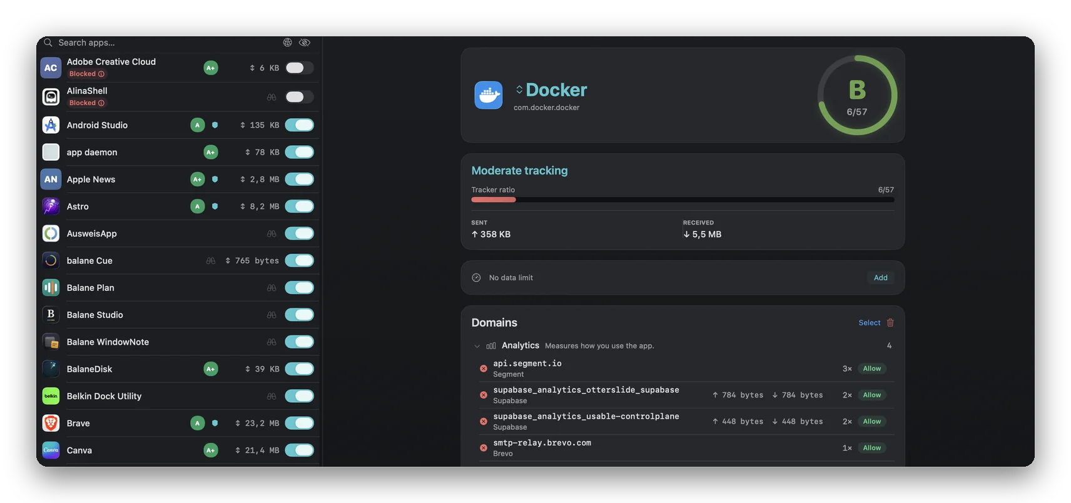Toggle the Canva switch
Image resolution: width=1071 pixels, height=503 pixels.
[299, 450]
